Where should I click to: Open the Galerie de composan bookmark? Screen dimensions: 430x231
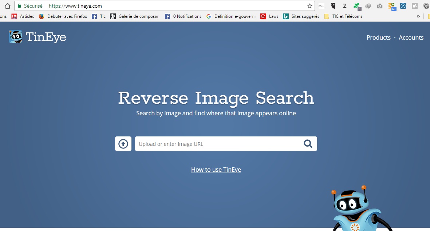135,16
